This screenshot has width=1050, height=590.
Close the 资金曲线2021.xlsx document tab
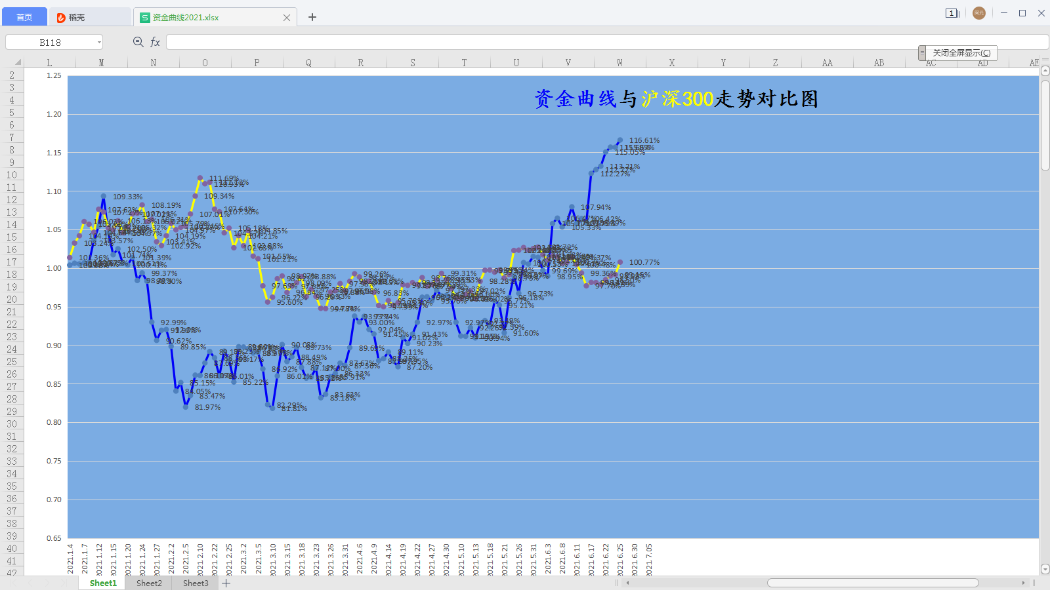tap(286, 17)
